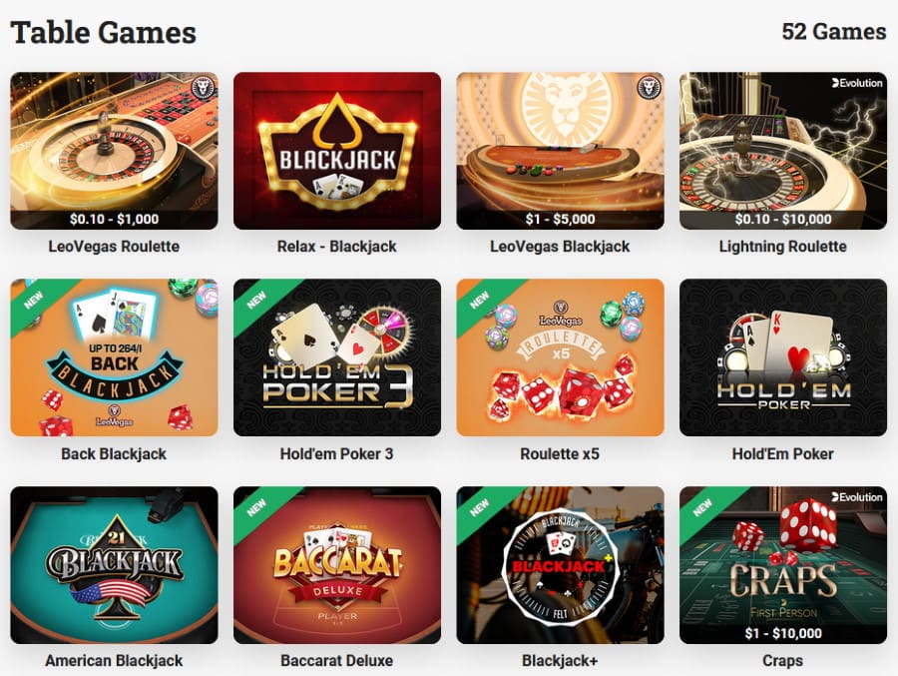Screen dimensions: 898x676
Task: Click the NEW ribbon on Blackjack+ tile
Action: [x=479, y=507]
